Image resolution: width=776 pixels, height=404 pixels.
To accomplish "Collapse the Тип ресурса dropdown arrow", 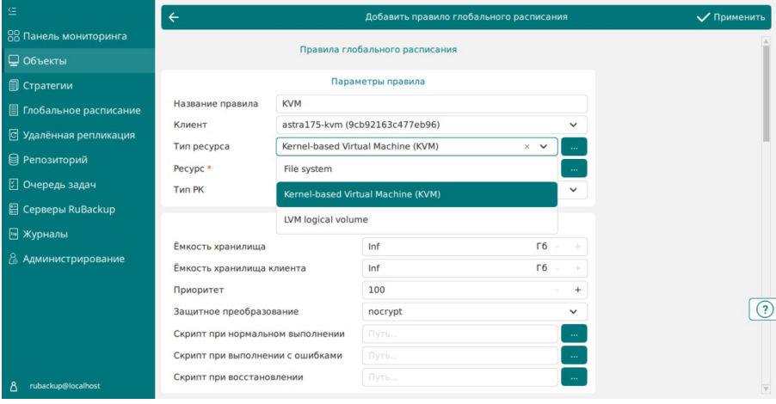I will click(544, 147).
